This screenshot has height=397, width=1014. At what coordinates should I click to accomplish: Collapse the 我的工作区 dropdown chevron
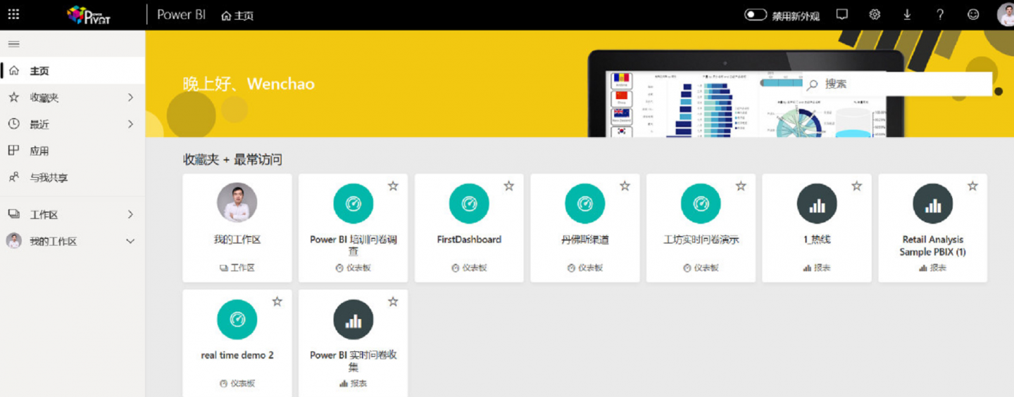[x=130, y=241]
